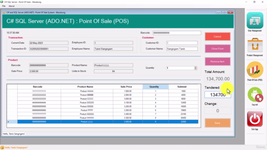Open the About menu
Viewport: 267px width, 150px height.
click(x=11, y=6)
